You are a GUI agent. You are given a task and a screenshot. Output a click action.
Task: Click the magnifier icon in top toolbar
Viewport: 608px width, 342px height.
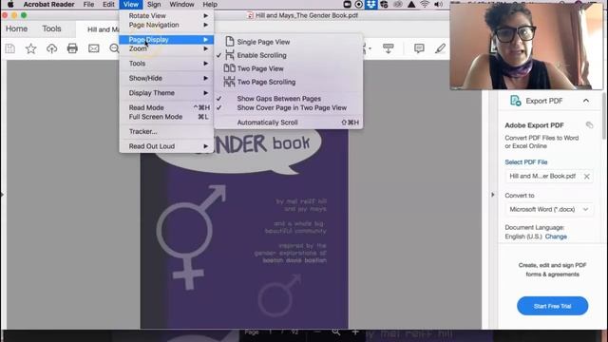[114, 48]
